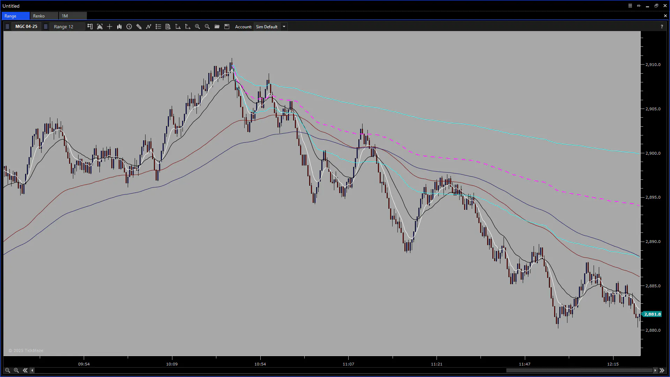The height and width of the screenshot is (377, 670).
Task: Jump to latest bar with double right arrows
Action: (662, 370)
